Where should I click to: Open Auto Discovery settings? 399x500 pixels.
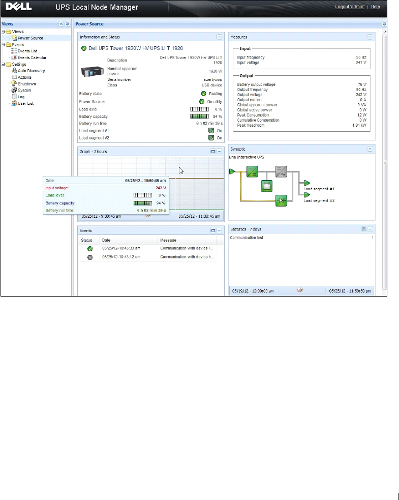(31, 71)
